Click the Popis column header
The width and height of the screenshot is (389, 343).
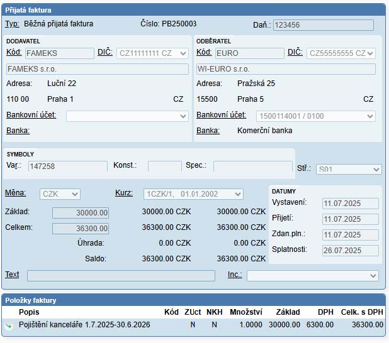[x=29, y=312]
